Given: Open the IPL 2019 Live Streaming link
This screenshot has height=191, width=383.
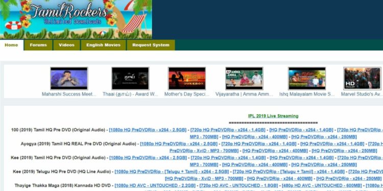Looking at the screenshot, I should pos(273,116).
